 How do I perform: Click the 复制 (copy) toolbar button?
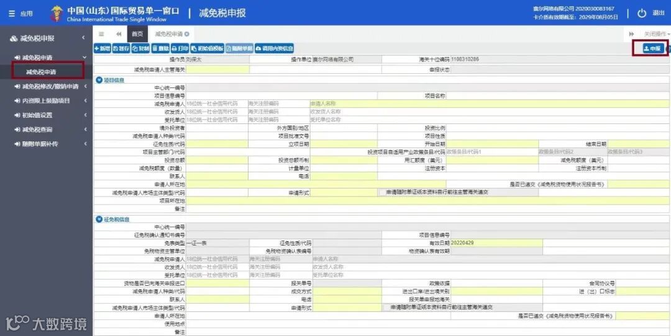click(141, 49)
